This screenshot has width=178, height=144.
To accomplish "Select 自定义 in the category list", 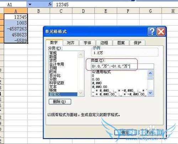I will (x=63, y=94).
